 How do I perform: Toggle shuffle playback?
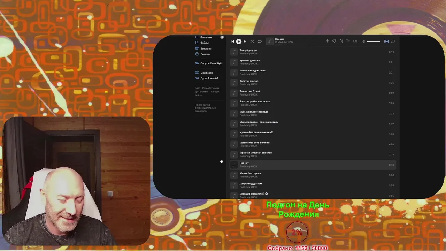(x=252, y=41)
